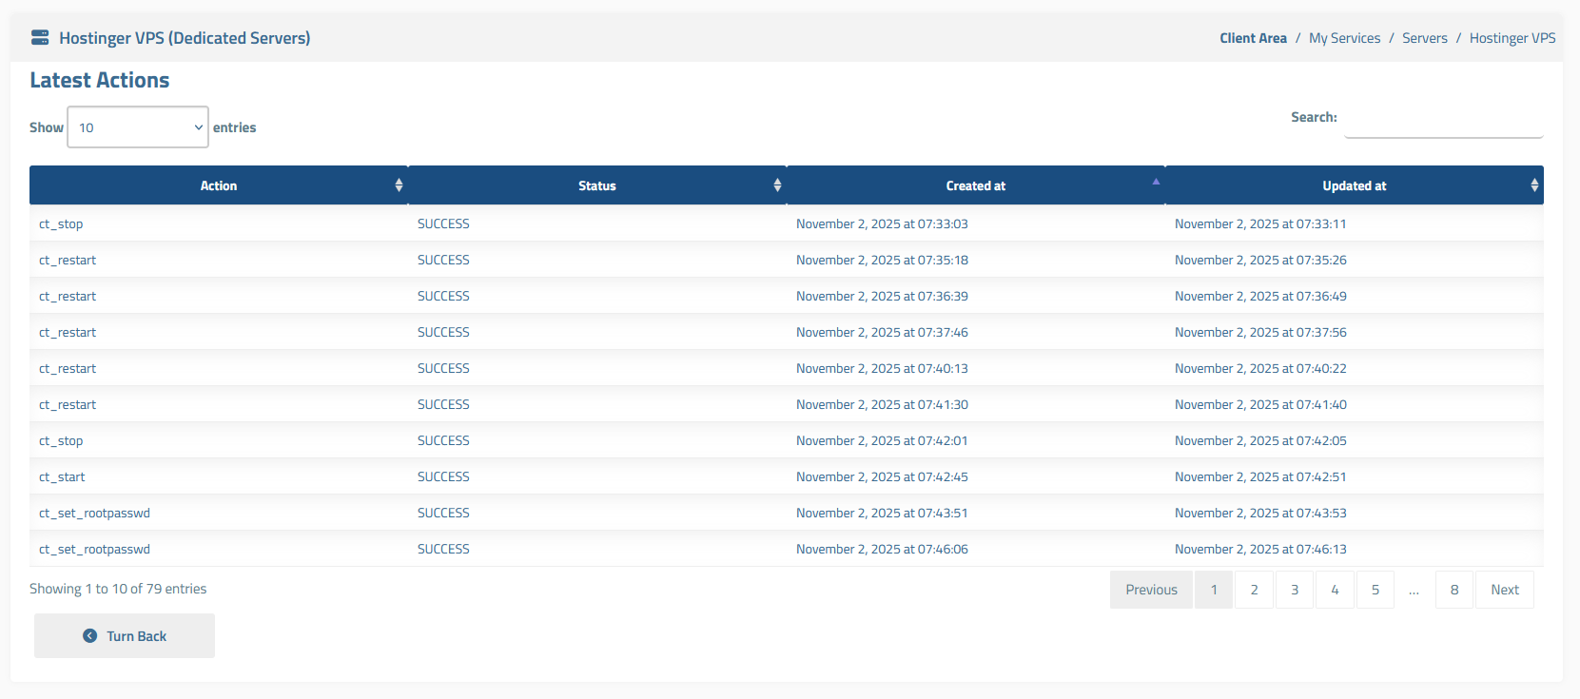The image size is (1580, 699).
Task: Select the Hostinger VPS breadcrumb
Action: (x=1512, y=38)
